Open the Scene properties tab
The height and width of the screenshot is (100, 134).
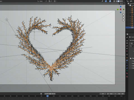click(127, 49)
